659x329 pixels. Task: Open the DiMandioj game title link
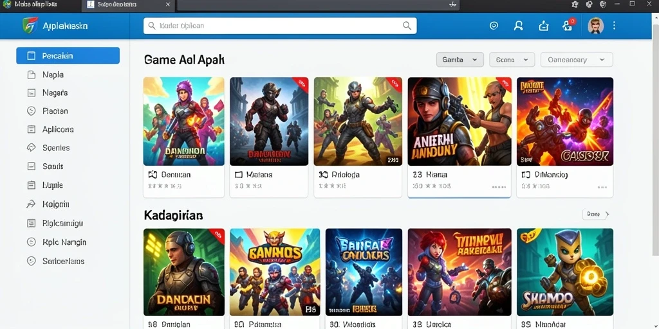[x=551, y=175]
